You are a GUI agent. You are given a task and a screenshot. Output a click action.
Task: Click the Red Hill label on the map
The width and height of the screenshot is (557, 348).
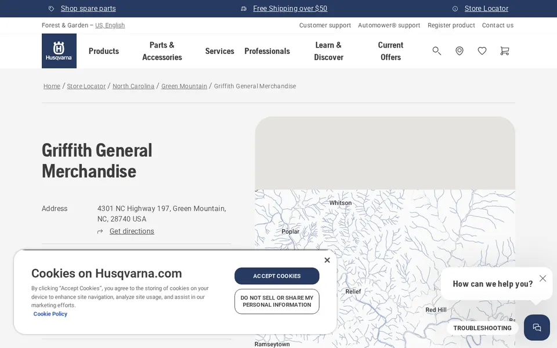(436, 310)
